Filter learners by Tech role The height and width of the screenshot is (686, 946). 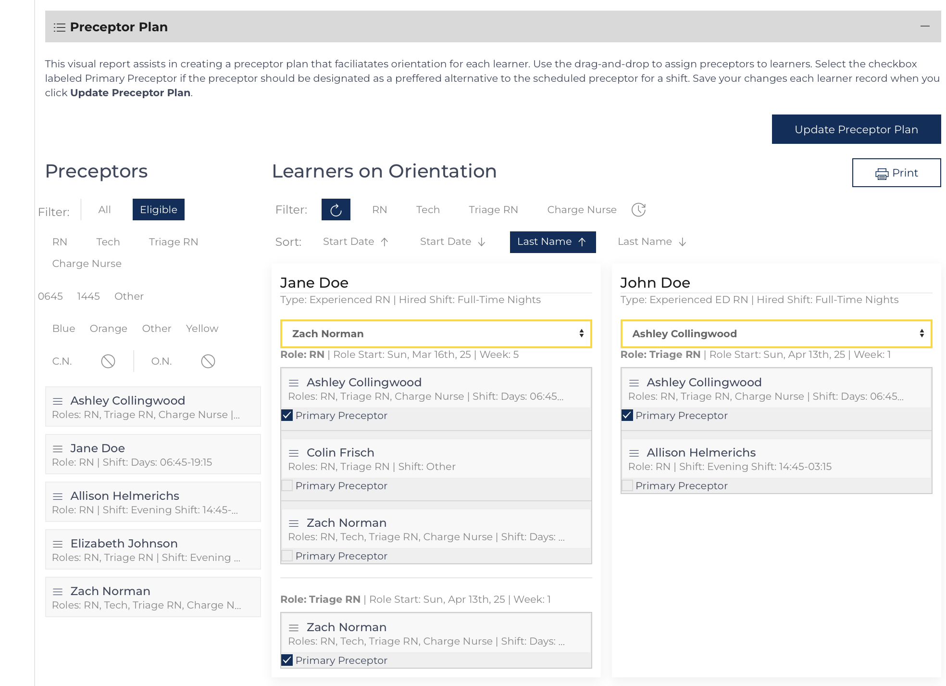[428, 210]
